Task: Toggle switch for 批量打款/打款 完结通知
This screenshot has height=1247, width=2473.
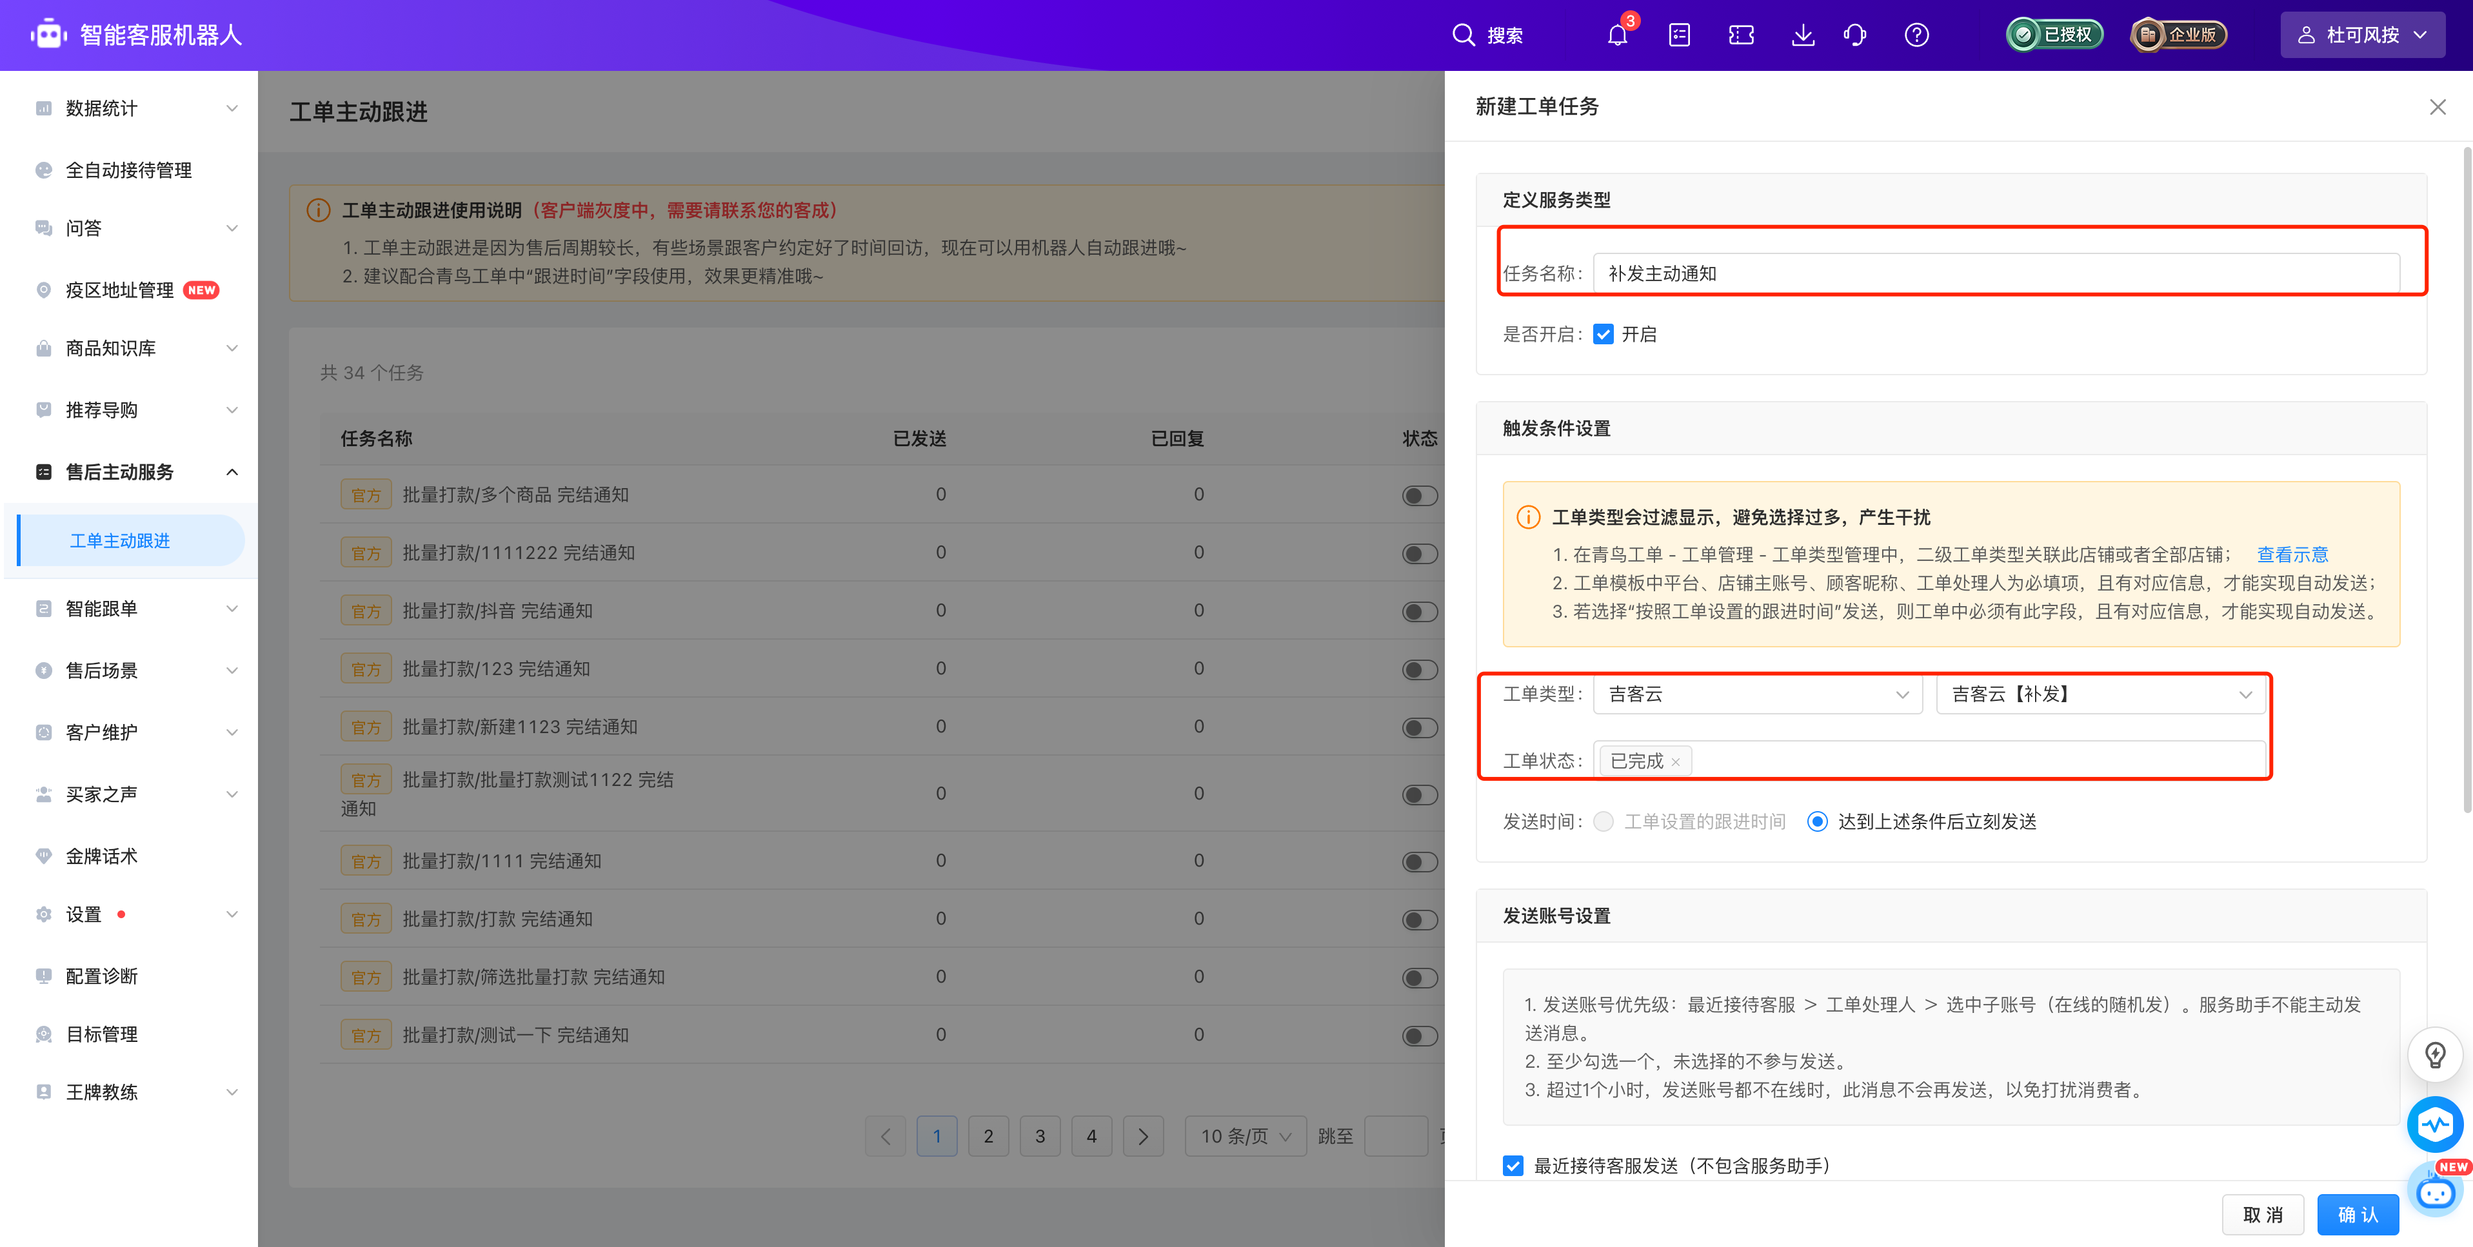Action: pos(1420,919)
